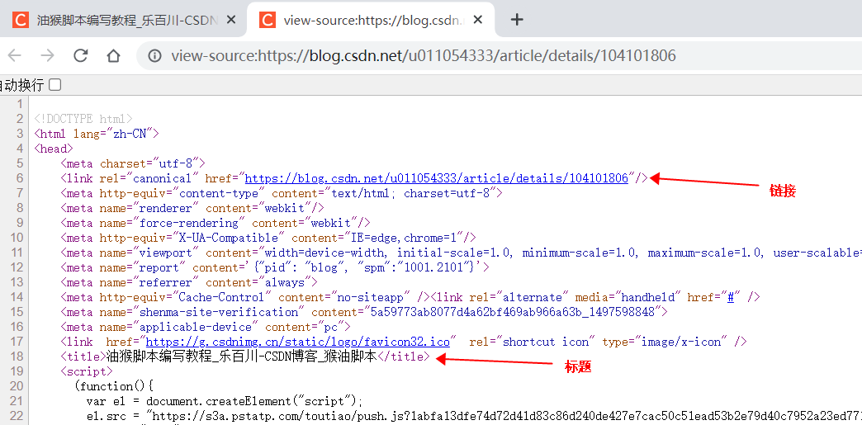The image size is (862, 425).
Task: Click shenma-site-verification meta line
Action: tap(364, 312)
